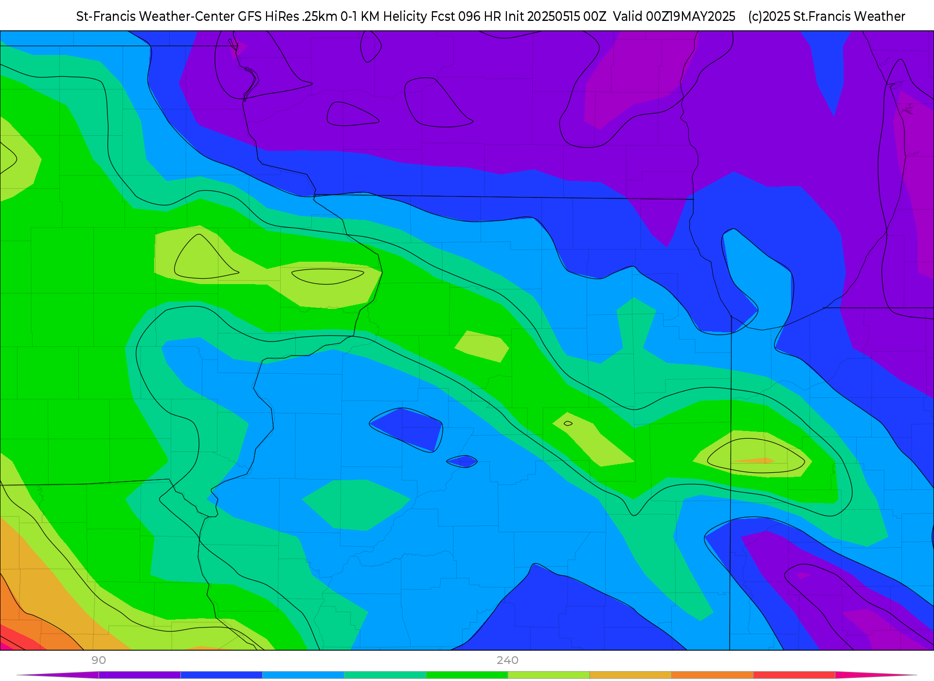The image size is (934, 681).
Task: Click the yellow-green legend color segment
Action: click(549, 675)
